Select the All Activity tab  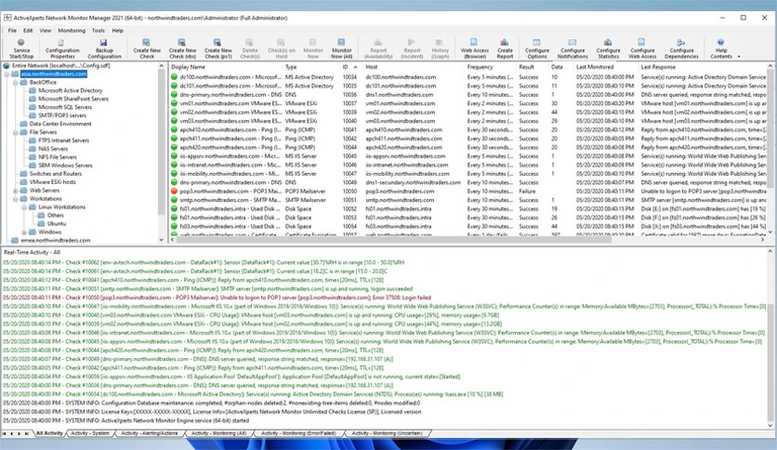(x=49, y=433)
